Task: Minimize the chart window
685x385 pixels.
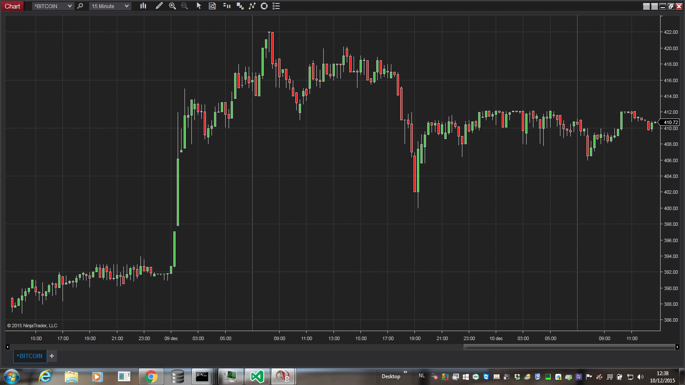Action: [663, 6]
